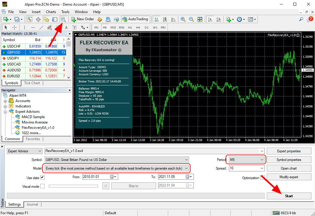Toggle the Strategy Tester toolbar icon
This screenshot has height=216, width=315.
[x=63, y=19]
